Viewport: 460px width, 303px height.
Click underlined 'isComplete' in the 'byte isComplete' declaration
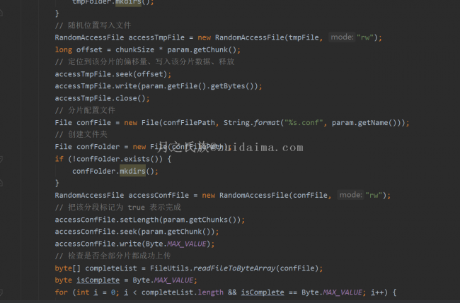(98, 280)
